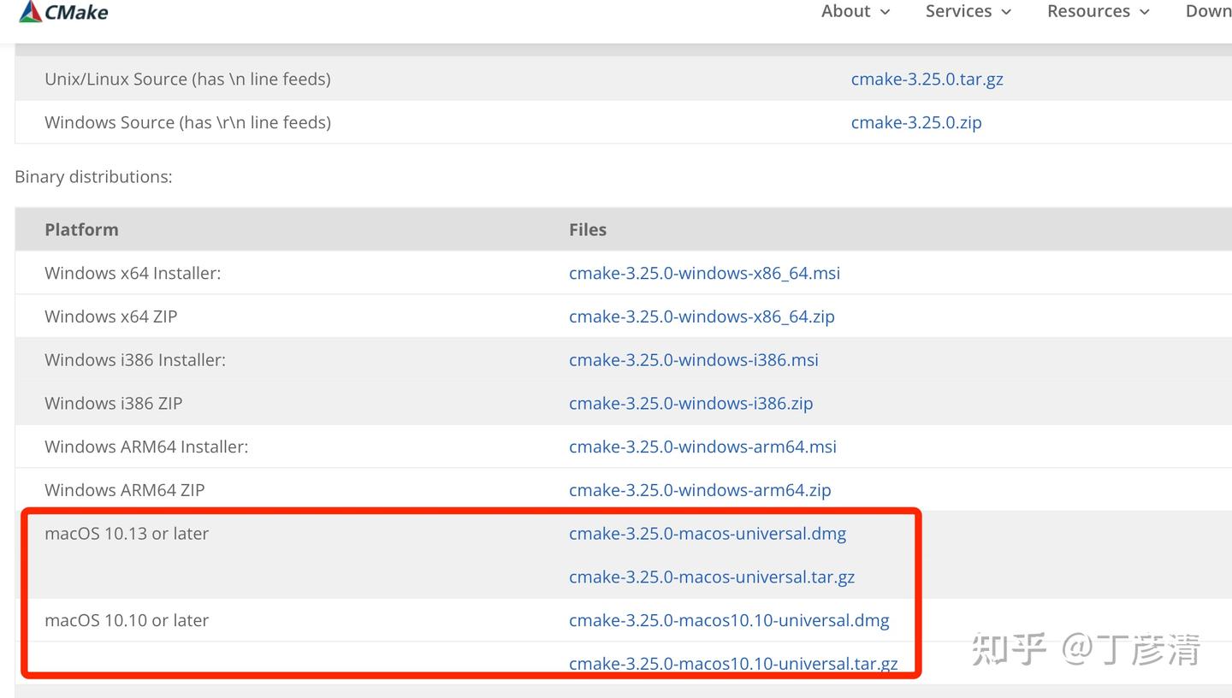Download cmake-3.25.0-windows-arm64.msi installer
1232x698 pixels.
click(x=702, y=447)
